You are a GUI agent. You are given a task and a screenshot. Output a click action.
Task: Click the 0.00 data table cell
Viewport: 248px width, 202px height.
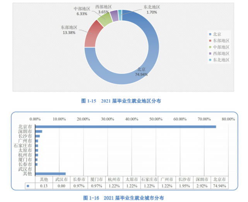point(62,186)
